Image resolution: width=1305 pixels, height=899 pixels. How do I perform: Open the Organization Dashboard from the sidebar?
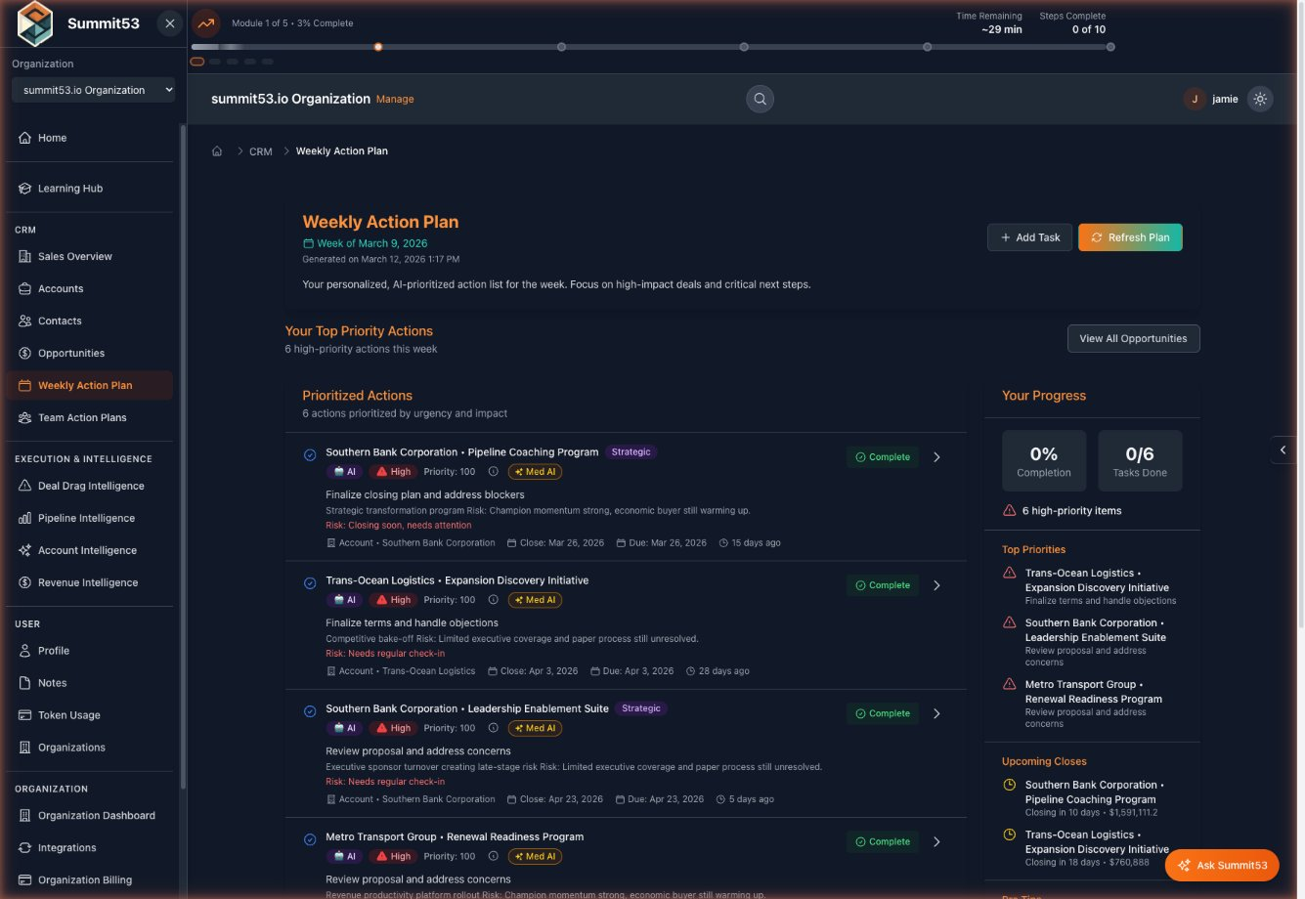pyautogui.click(x=97, y=815)
